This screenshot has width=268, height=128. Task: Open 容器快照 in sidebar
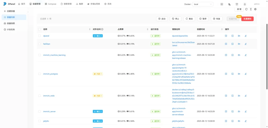(x=14, y=24)
